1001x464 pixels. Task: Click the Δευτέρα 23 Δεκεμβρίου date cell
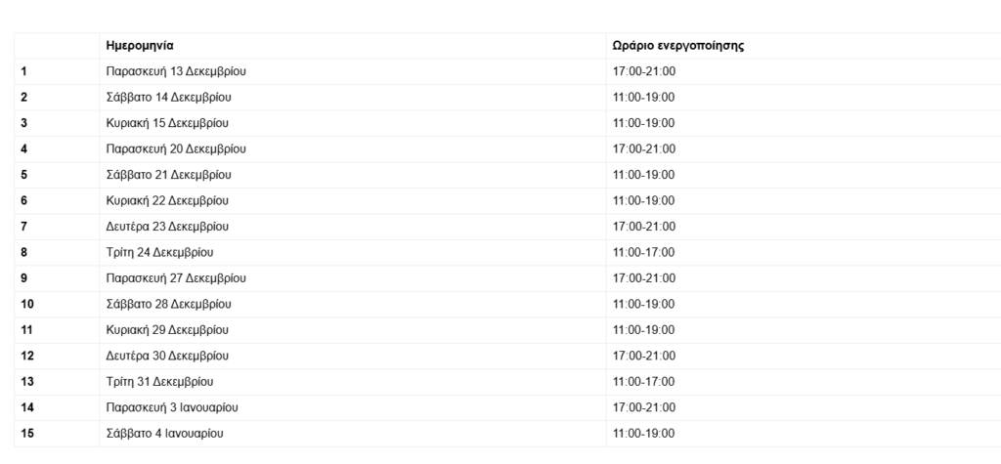click(167, 227)
